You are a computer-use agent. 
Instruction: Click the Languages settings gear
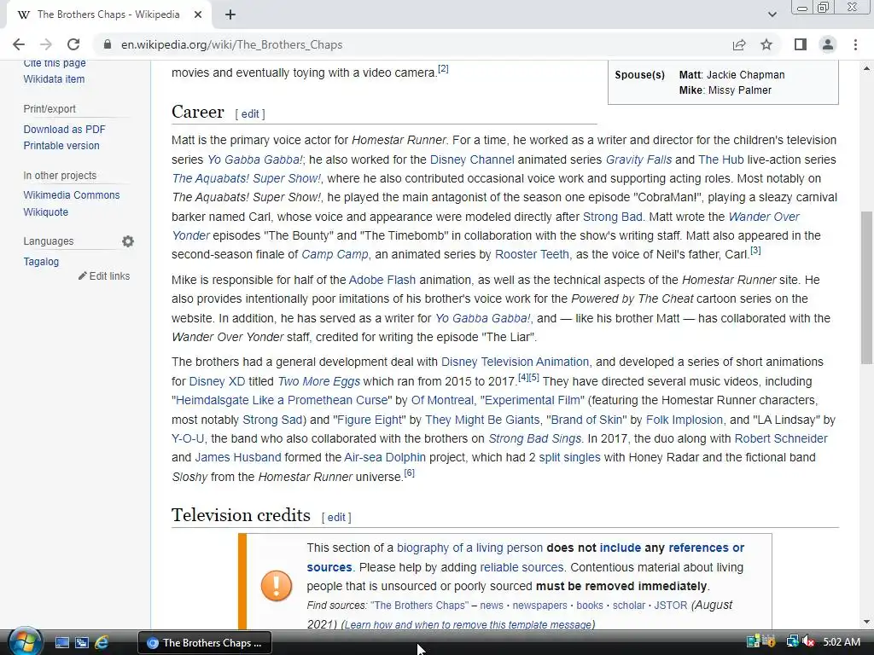tap(128, 241)
